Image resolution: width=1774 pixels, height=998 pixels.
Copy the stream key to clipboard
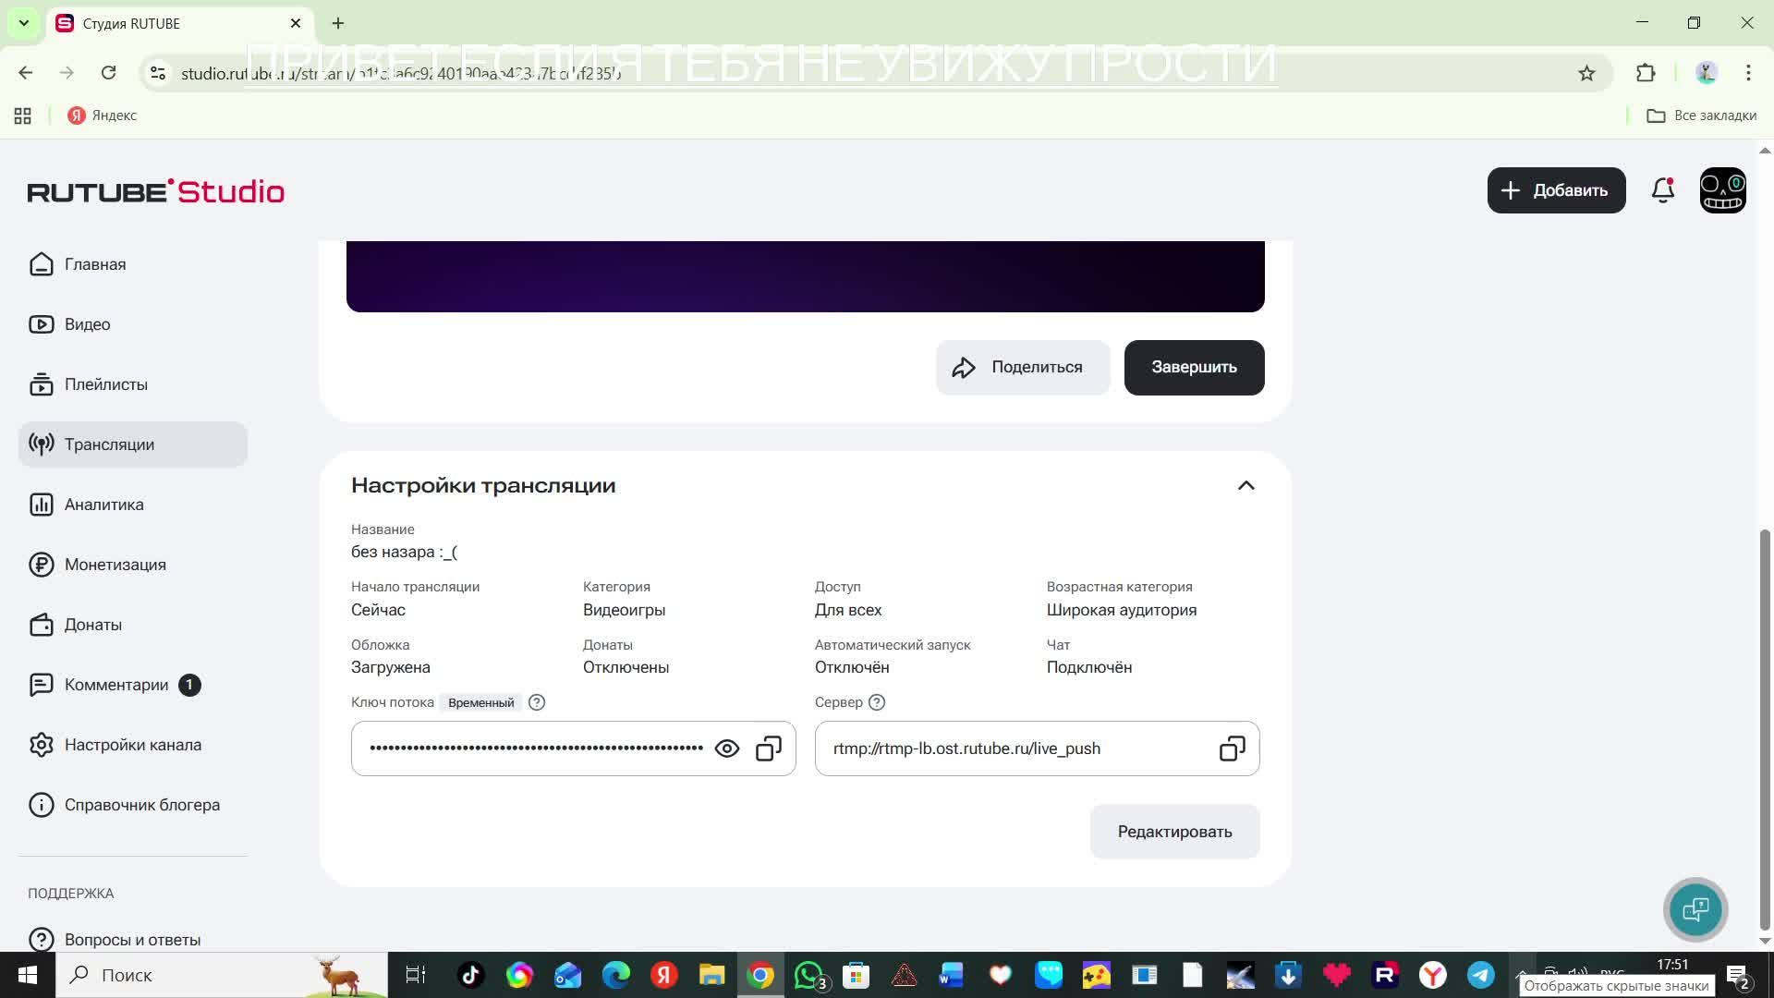coord(769,748)
